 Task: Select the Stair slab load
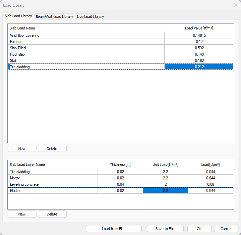[x=14, y=61]
